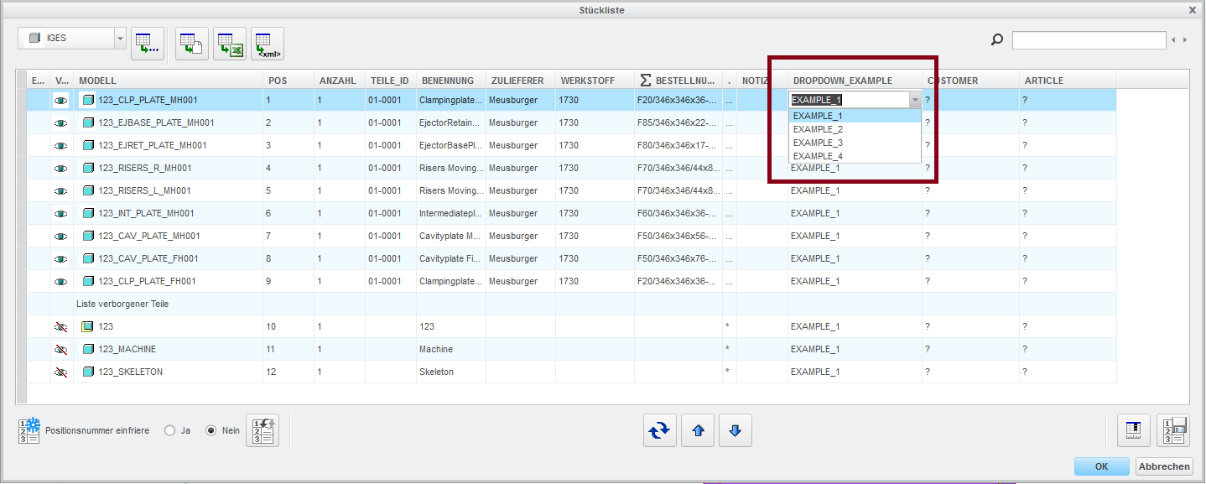Viewport: 1206px width, 484px height.
Task: Click the assembly icon of row 123
Action: (x=88, y=326)
